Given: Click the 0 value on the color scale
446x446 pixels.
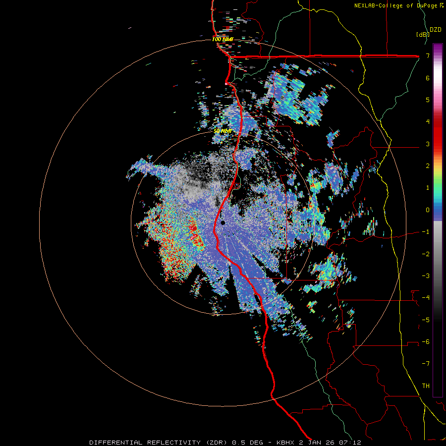Looking at the screenshot, I should [428, 210].
